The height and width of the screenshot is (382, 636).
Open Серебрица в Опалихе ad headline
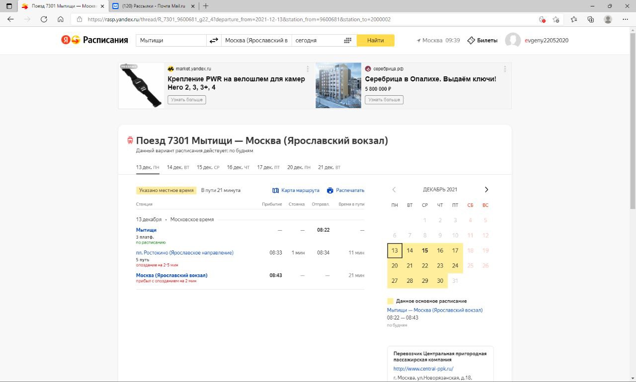pos(430,79)
